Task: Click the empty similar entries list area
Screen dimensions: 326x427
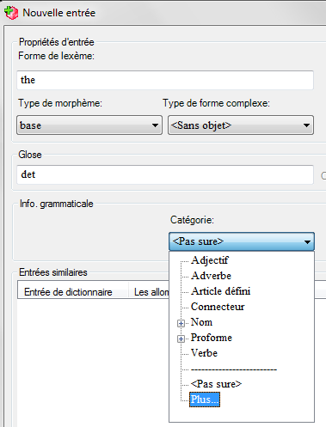Action: tap(93, 363)
